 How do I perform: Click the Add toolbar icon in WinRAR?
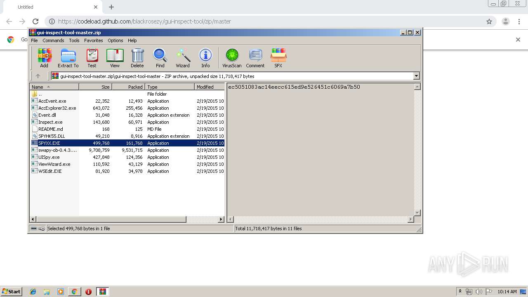click(x=44, y=58)
